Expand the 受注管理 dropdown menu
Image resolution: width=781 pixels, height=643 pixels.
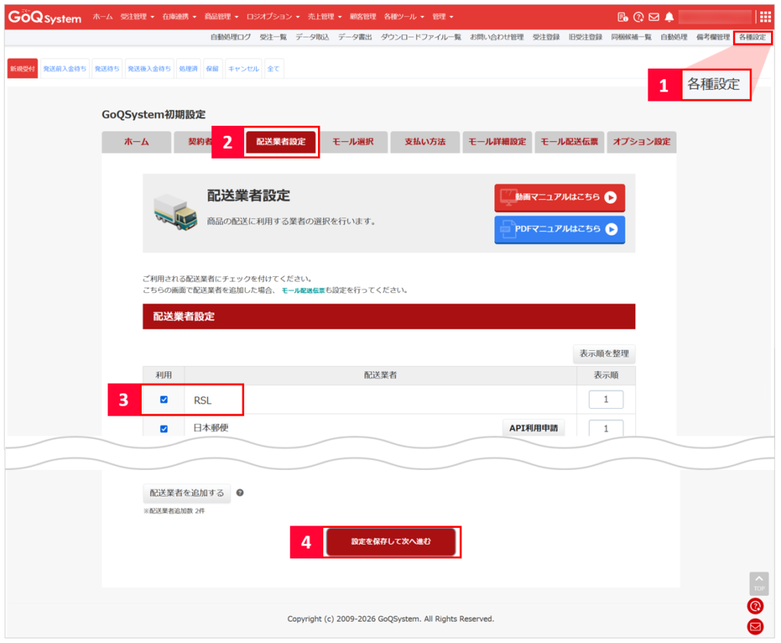coord(137,17)
